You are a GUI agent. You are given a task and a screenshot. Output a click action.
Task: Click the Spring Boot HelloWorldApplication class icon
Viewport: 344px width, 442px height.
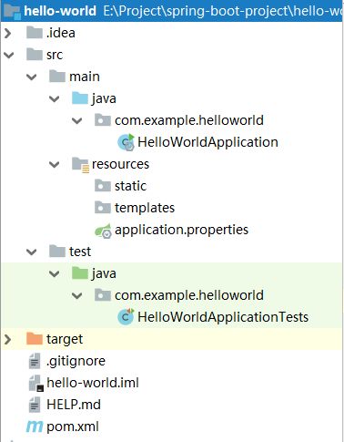point(126,142)
